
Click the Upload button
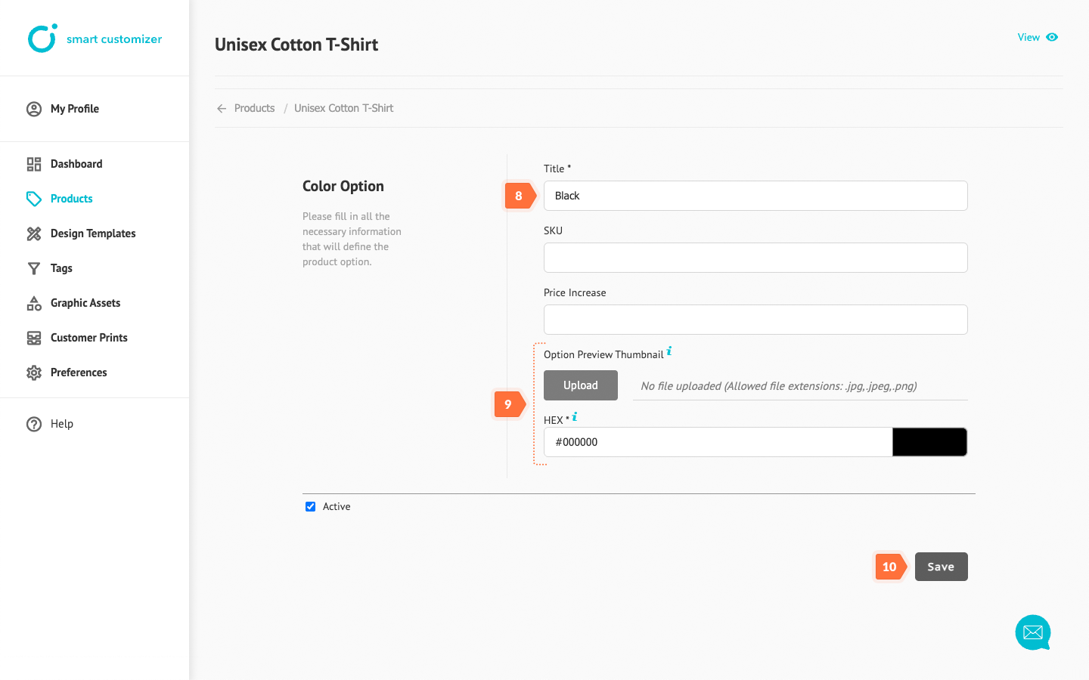pyautogui.click(x=581, y=385)
